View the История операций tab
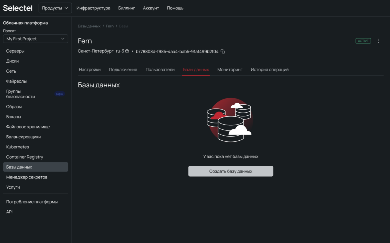 (x=270, y=70)
